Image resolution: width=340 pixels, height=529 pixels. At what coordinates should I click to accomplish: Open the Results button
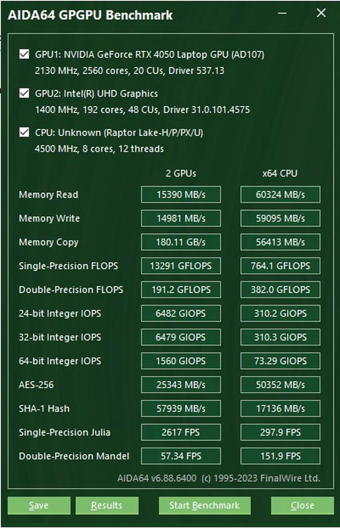point(107,505)
